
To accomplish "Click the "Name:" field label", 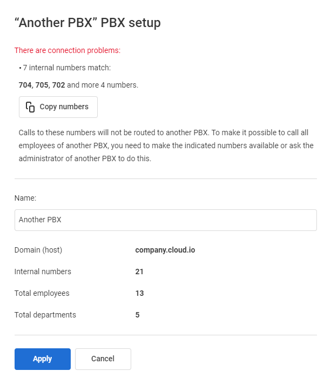I will click(x=25, y=198).
